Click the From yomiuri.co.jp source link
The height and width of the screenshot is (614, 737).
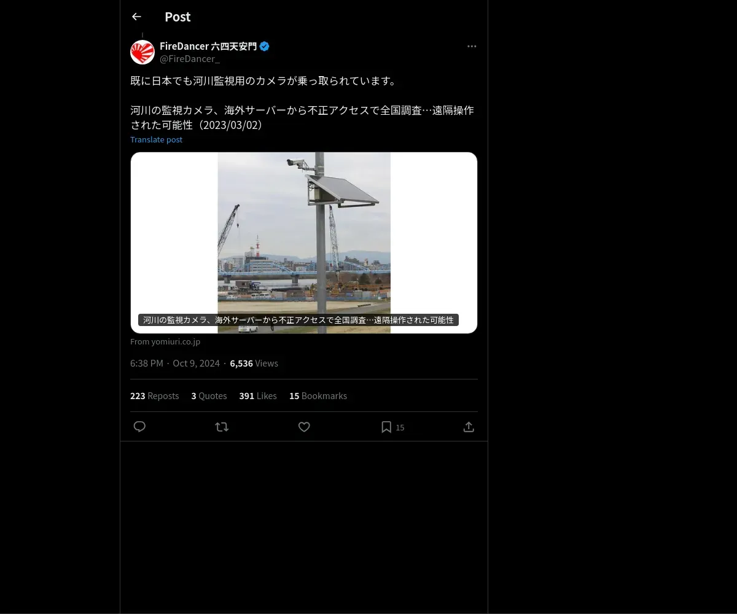[165, 341]
